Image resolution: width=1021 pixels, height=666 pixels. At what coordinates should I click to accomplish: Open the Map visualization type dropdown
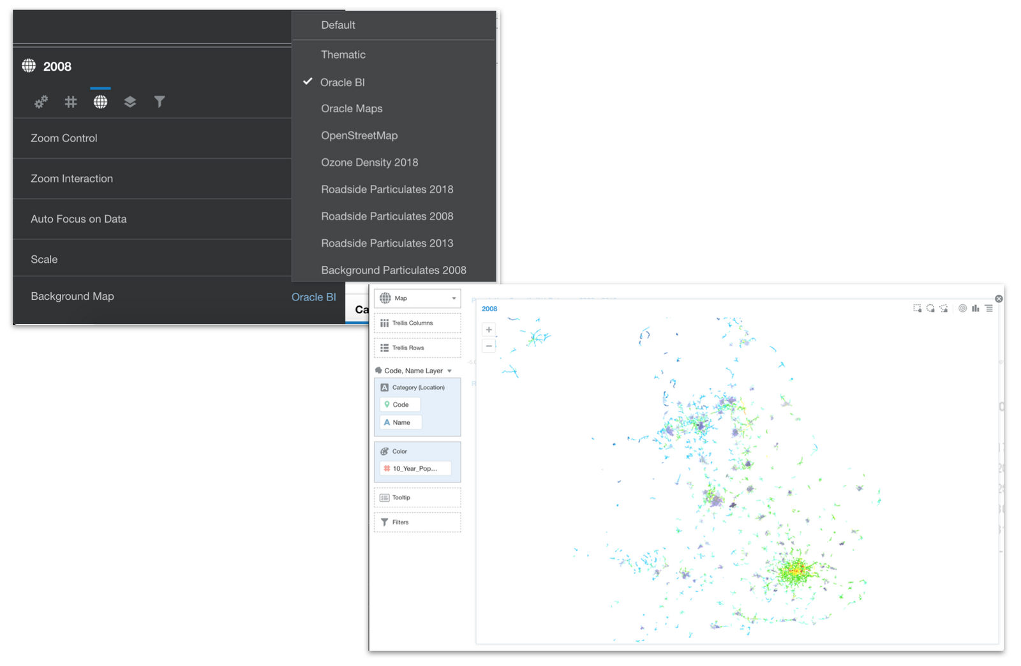pyautogui.click(x=417, y=299)
